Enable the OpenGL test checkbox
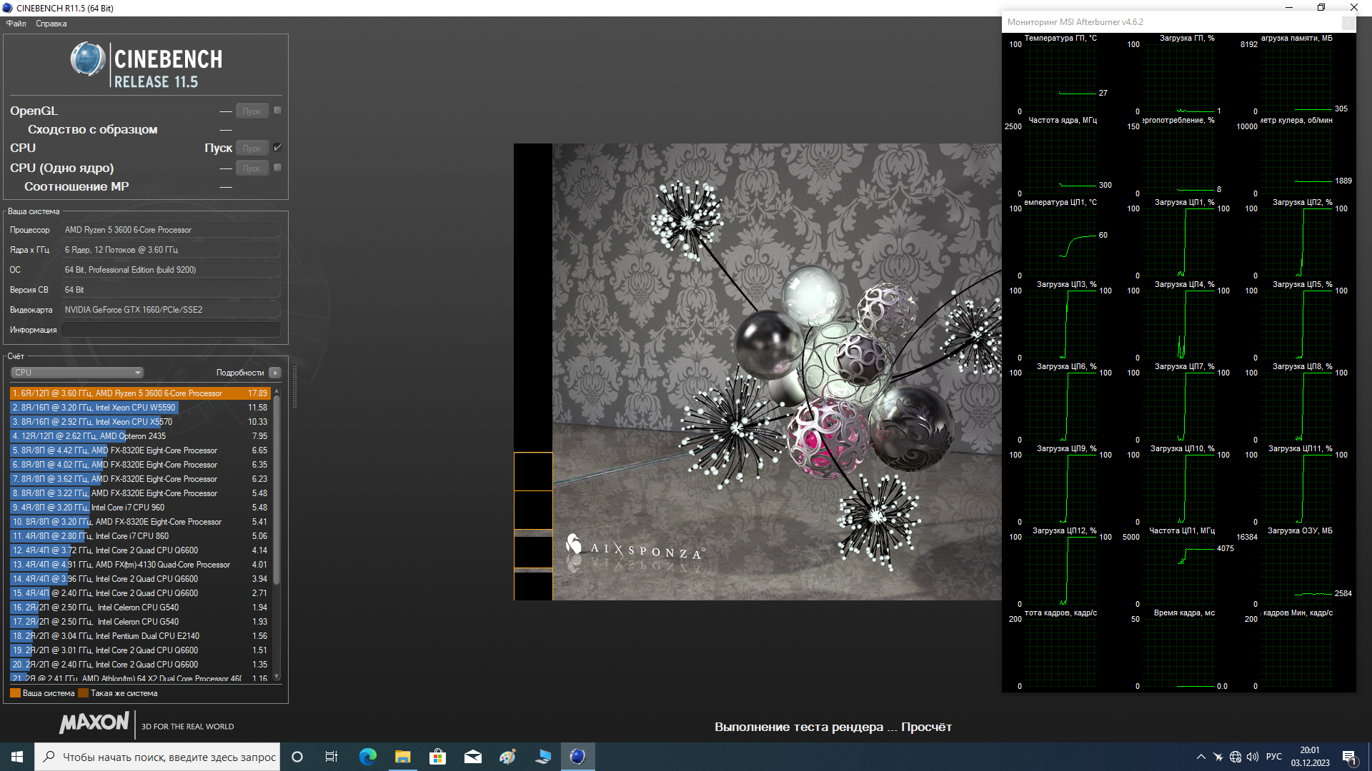 277,111
